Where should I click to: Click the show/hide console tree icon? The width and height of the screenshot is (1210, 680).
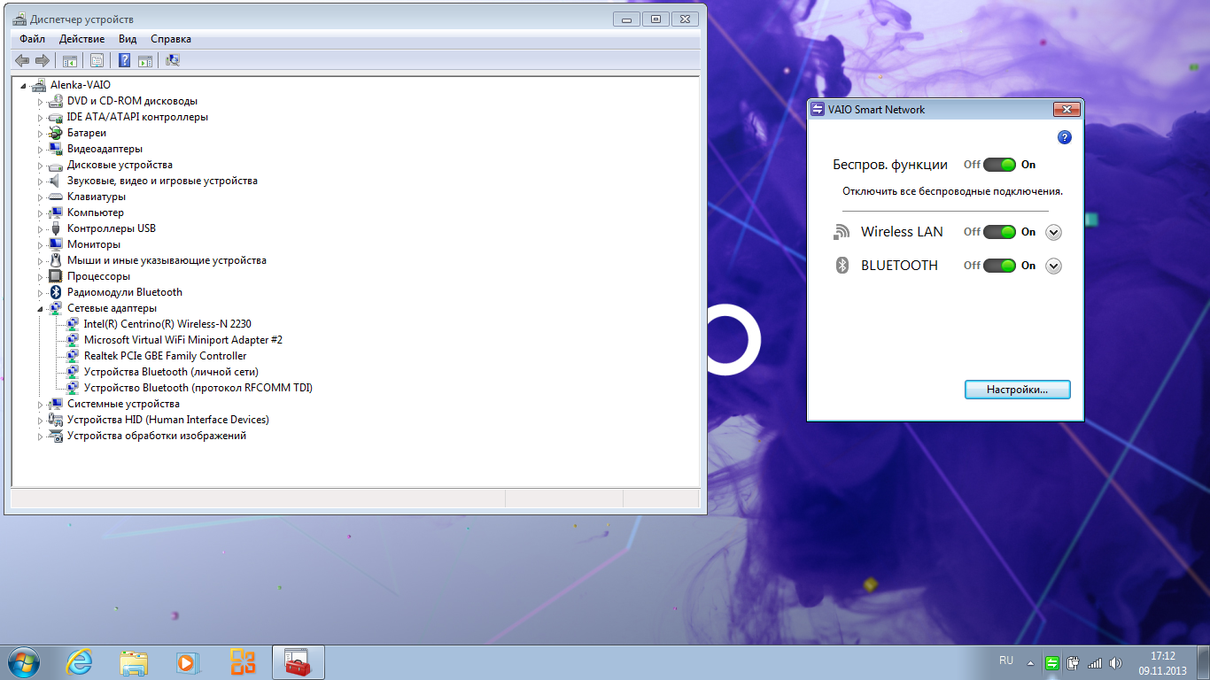[69, 60]
